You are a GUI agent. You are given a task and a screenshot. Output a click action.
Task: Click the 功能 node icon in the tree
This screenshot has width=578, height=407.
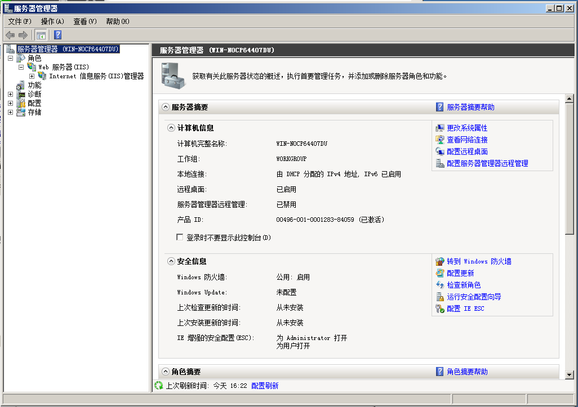pos(21,86)
